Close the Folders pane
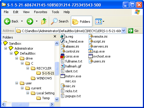144x108 pixels. (55, 36)
